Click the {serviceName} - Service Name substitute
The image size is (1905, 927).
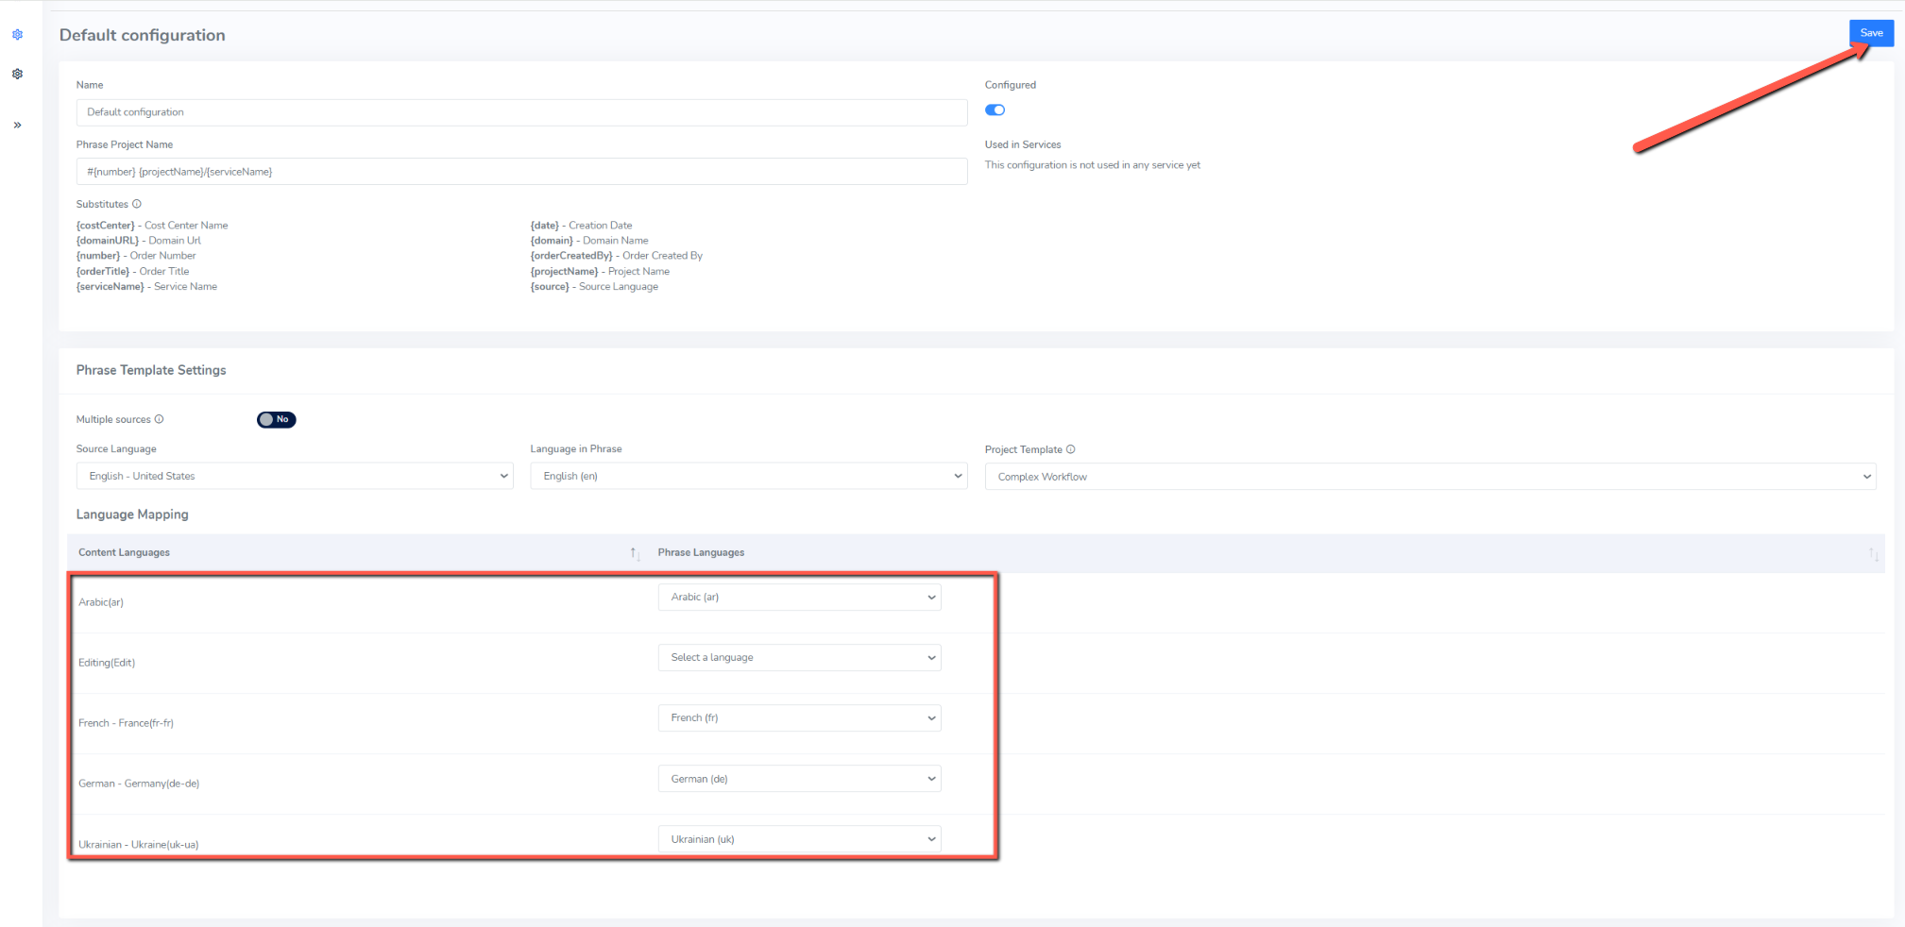[146, 287]
